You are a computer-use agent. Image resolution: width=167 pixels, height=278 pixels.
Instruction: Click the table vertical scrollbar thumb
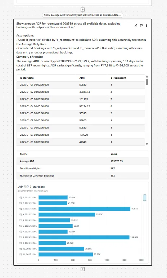(147, 82)
